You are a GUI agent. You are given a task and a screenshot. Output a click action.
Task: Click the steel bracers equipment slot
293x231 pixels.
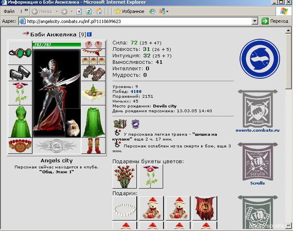20,73
